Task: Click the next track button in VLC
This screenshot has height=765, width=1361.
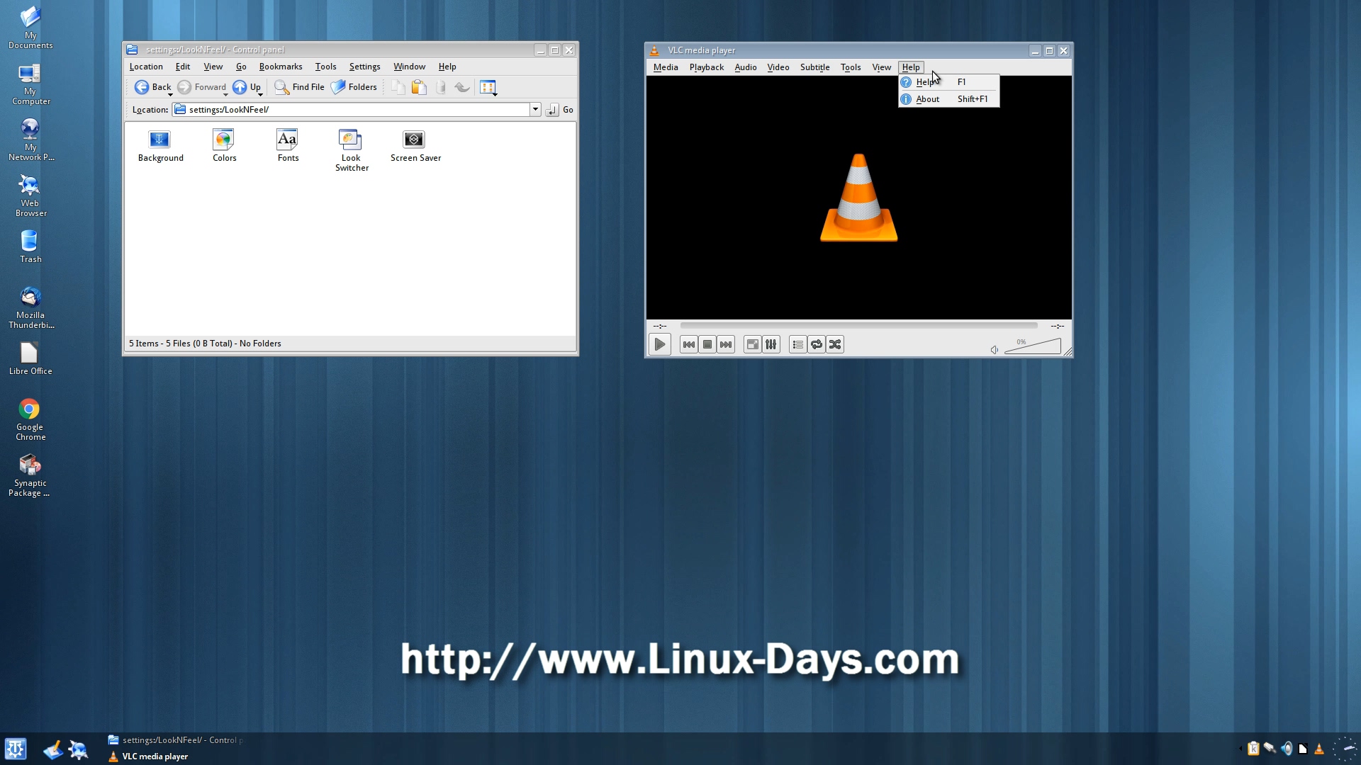Action: point(726,345)
